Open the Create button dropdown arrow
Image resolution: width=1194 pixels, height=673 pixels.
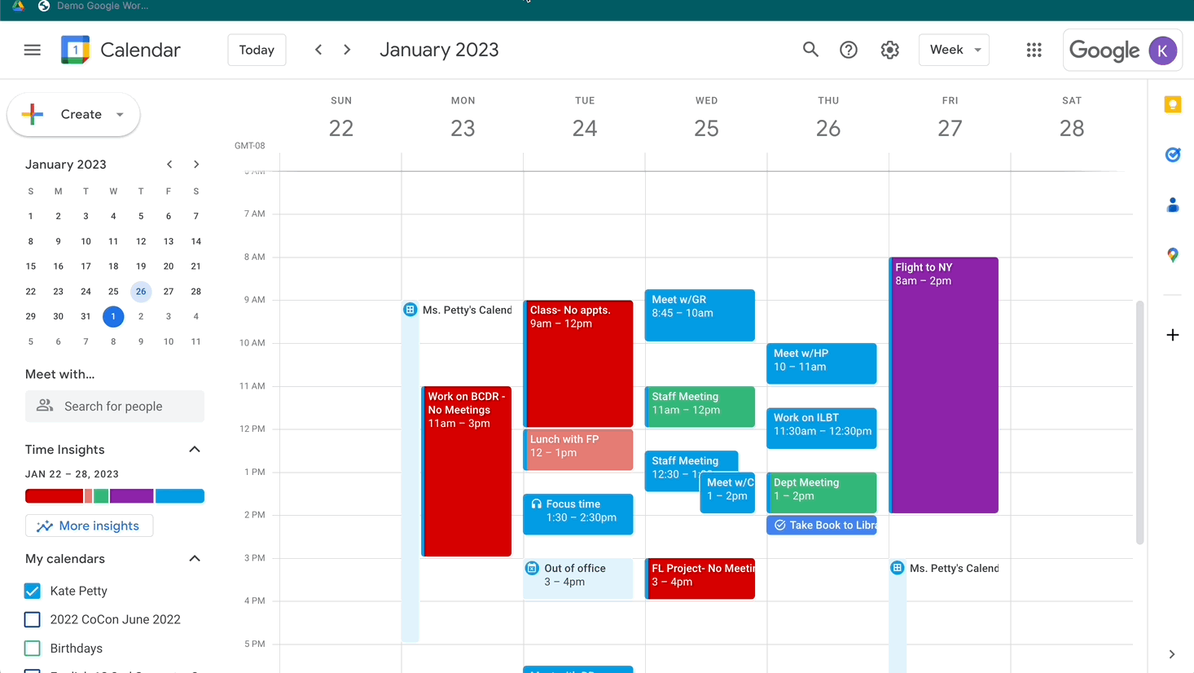point(119,114)
